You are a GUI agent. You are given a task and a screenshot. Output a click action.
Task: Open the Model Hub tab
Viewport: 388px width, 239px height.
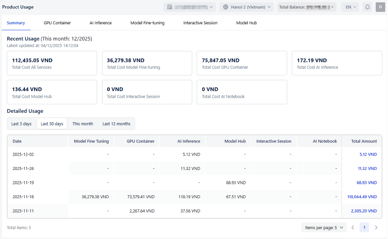tap(246, 23)
